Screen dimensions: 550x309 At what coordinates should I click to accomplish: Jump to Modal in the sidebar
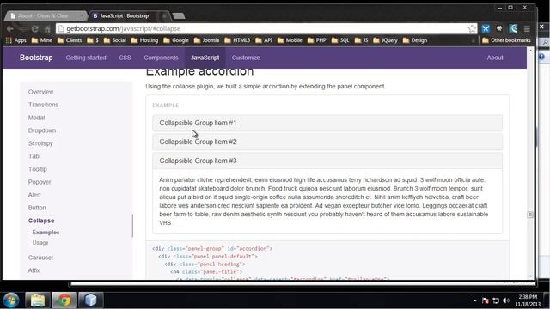pyautogui.click(x=36, y=118)
